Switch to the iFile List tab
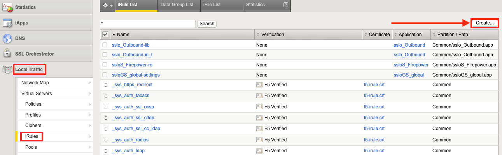The height and width of the screenshot is (155, 502). [212, 5]
